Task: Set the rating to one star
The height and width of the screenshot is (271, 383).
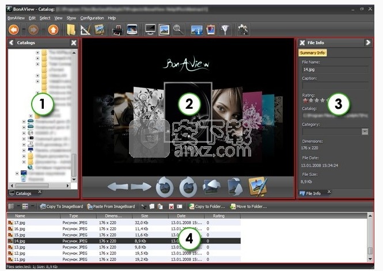Action: click(x=305, y=100)
